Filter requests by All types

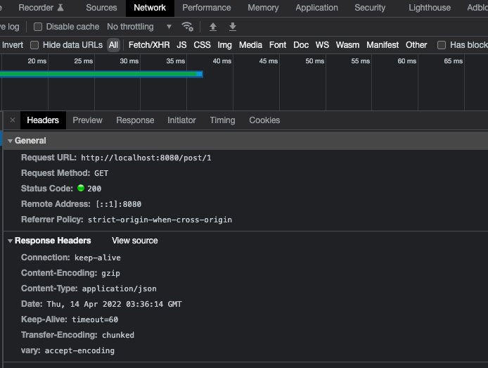(113, 45)
